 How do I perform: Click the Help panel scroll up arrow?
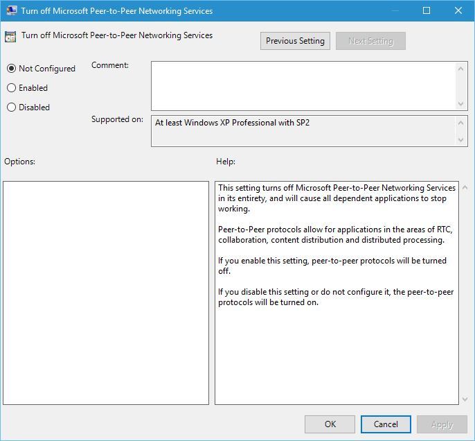[465, 187]
